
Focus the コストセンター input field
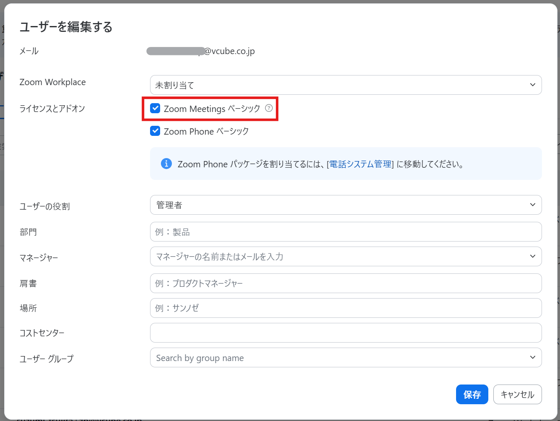tap(346, 333)
